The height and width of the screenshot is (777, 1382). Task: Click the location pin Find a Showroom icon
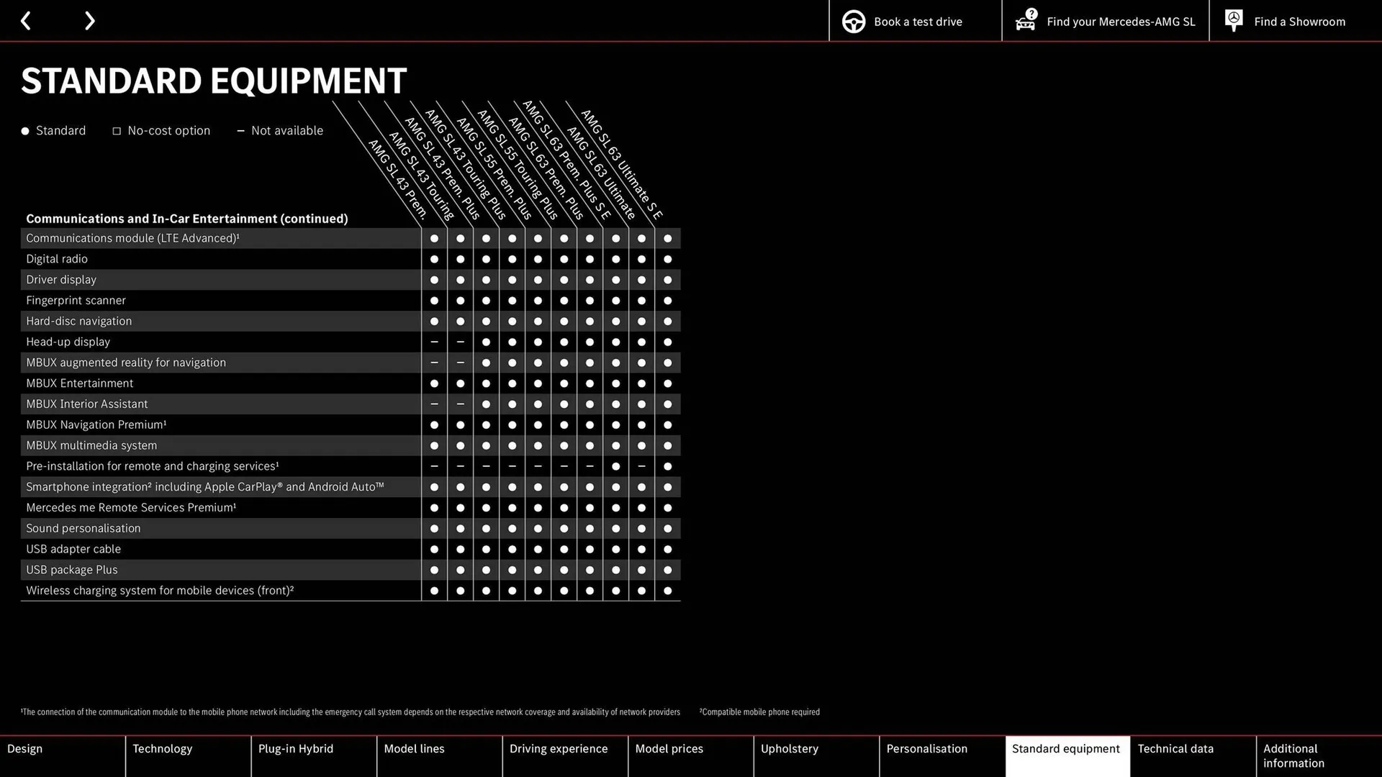tap(1234, 21)
